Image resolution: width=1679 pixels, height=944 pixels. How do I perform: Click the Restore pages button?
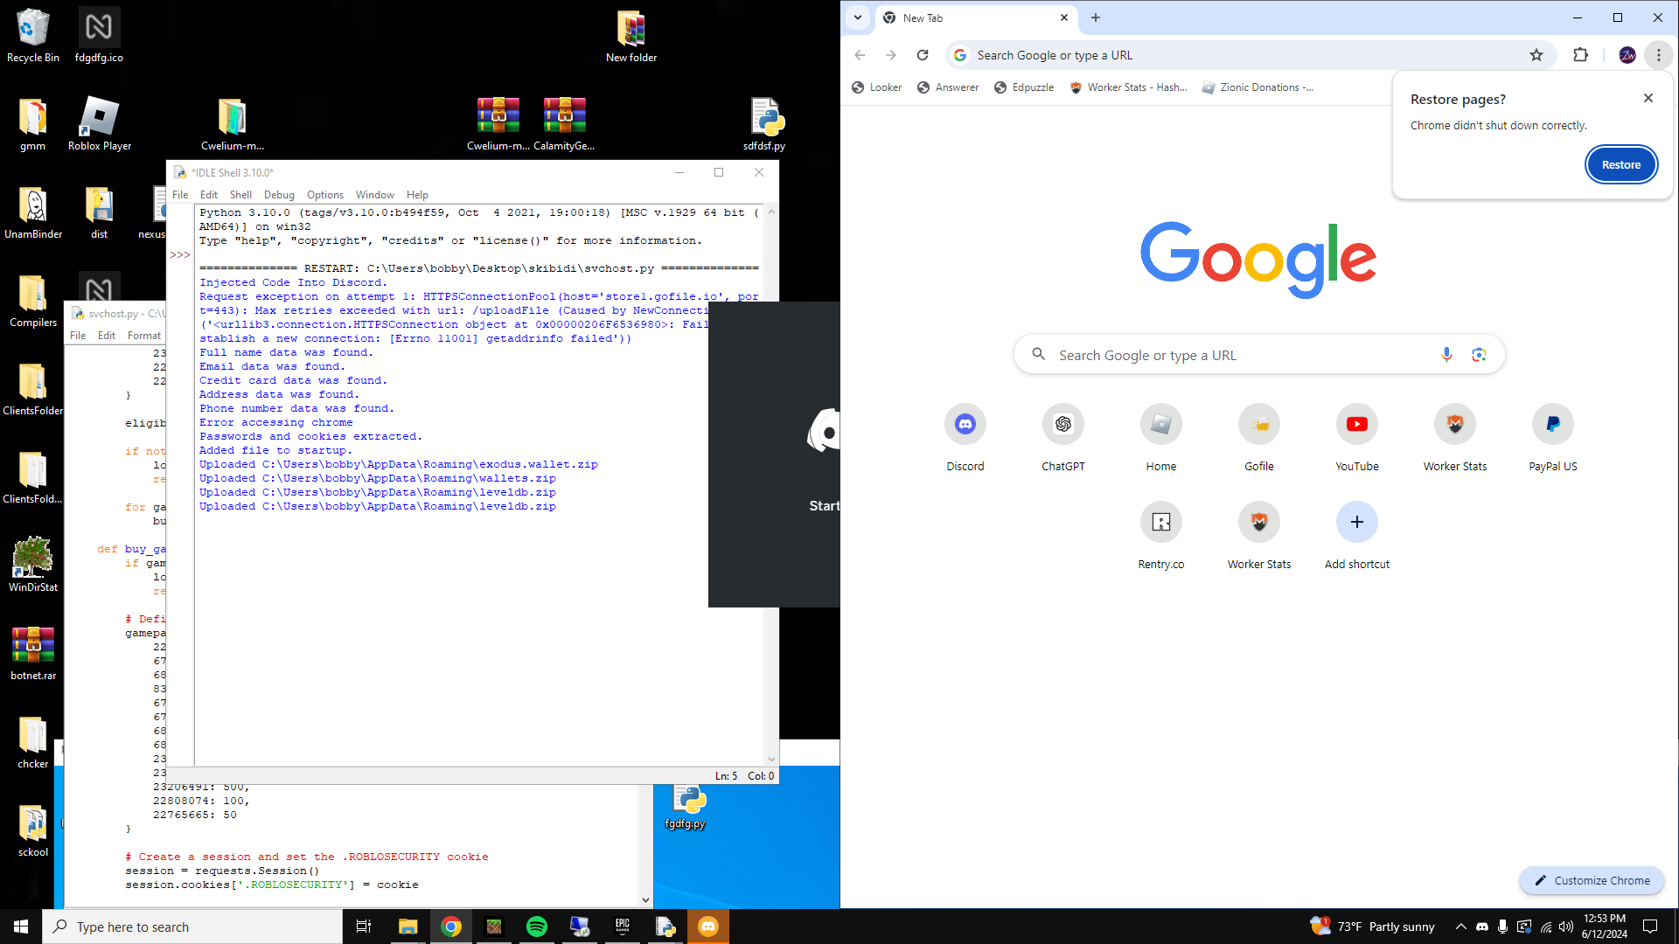[x=1620, y=164]
